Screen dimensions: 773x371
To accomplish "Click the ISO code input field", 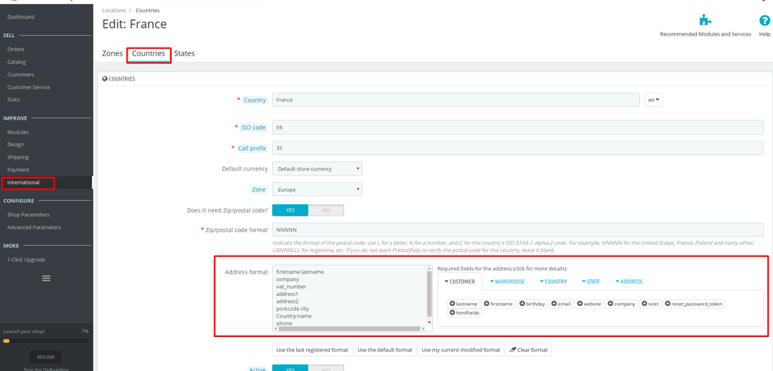I will tap(518, 127).
